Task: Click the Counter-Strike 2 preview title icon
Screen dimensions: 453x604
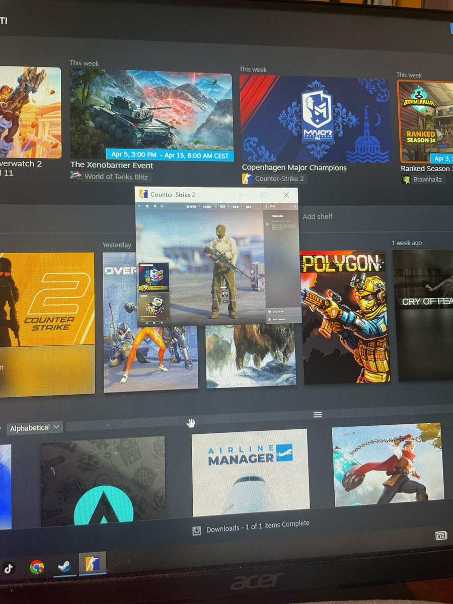Action: [x=143, y=194]
